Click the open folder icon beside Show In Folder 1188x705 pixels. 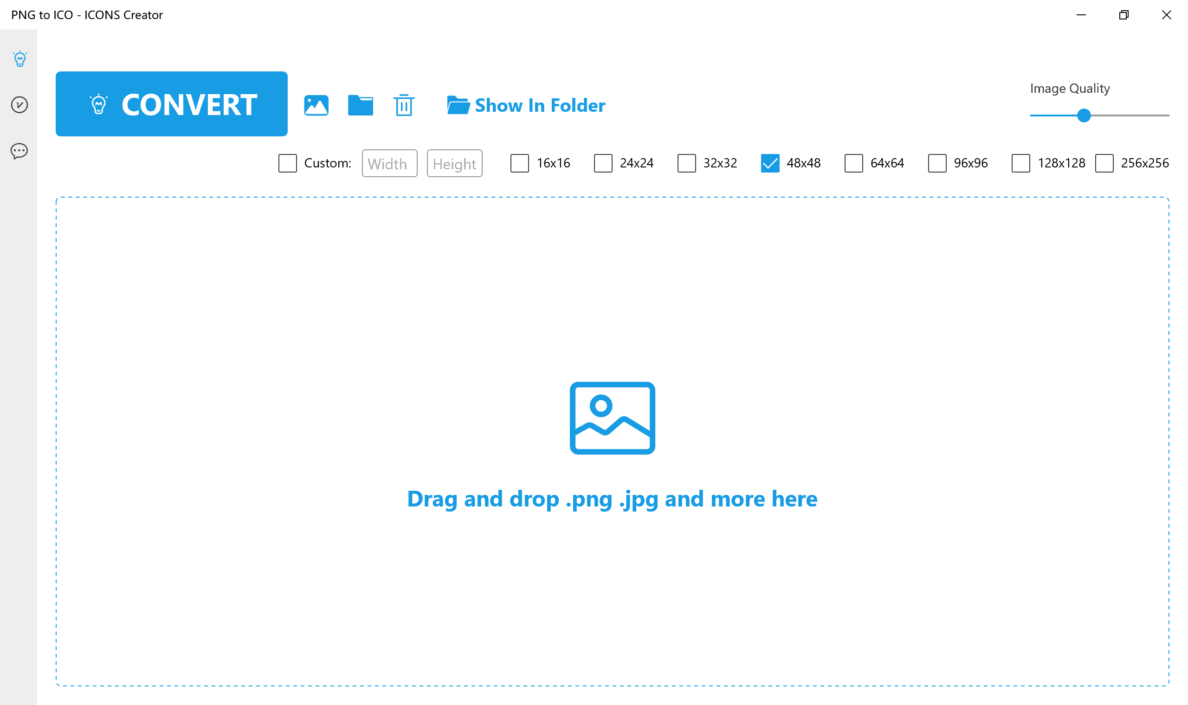point(458,105)
